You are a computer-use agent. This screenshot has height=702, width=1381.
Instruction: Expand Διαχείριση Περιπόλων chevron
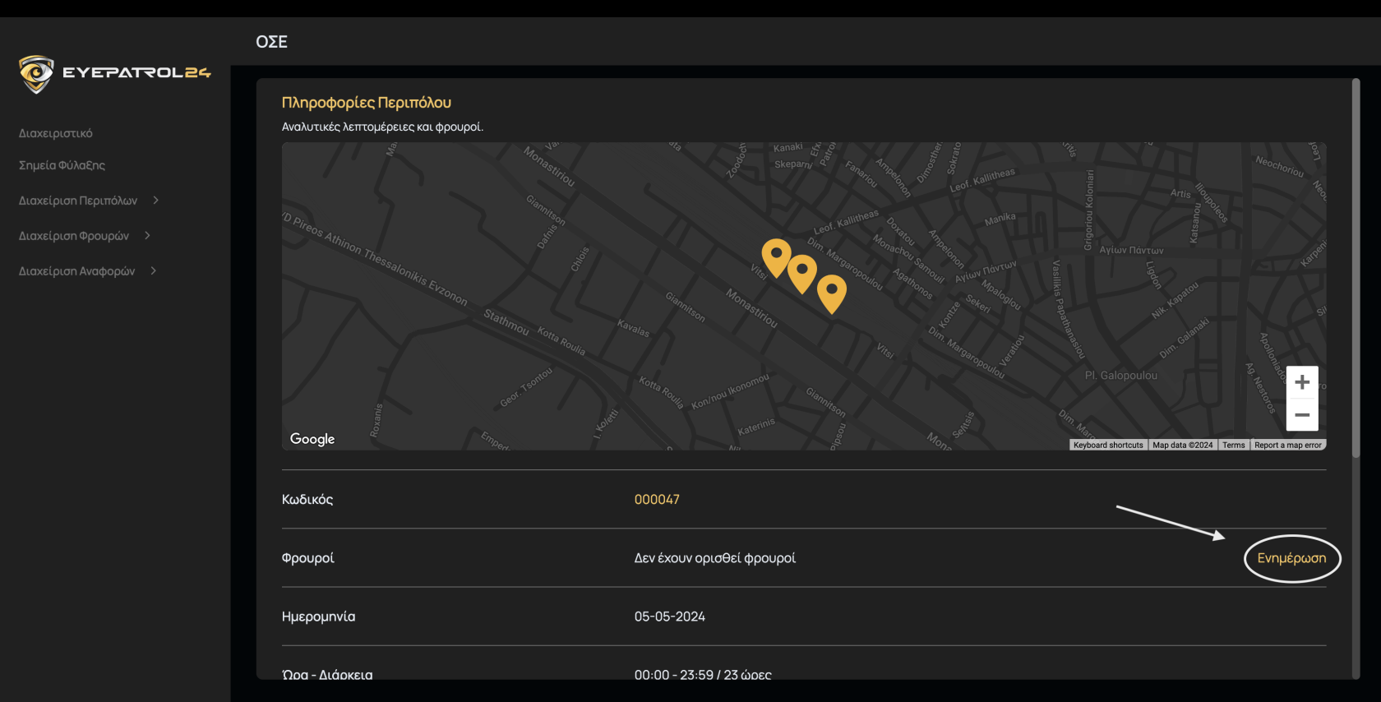tap(155, 201)
